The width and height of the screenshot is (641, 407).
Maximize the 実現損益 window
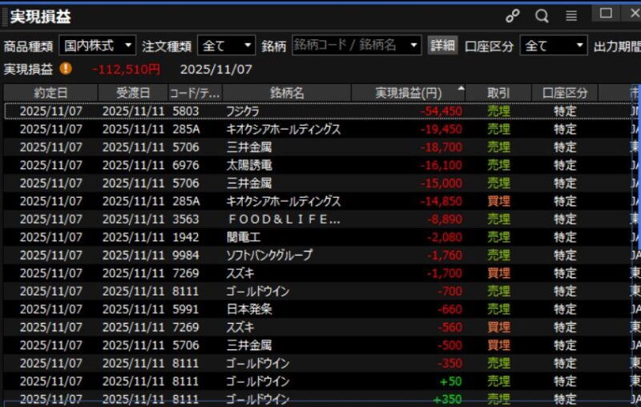tap(606, 13)
